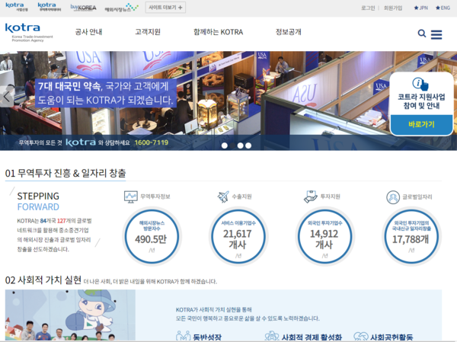
Task: Open the 고객지원 menu
Action: pyautogui.click(x=148, y=32)
